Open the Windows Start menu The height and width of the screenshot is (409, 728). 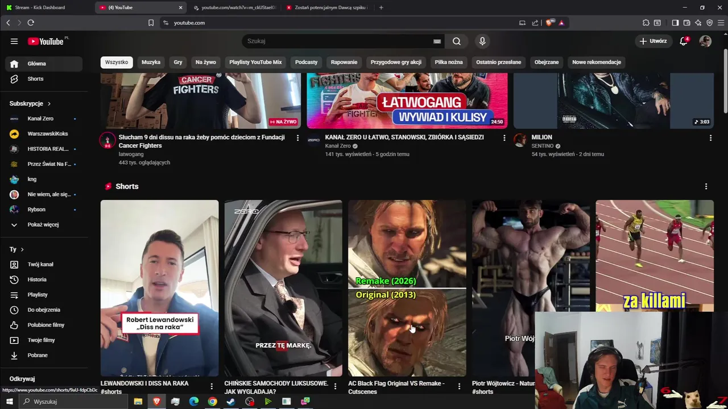[9, 402]
